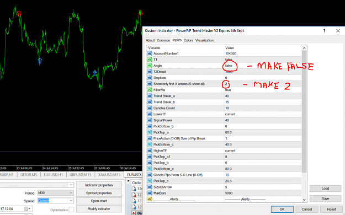Click the PickTop_c double type icon
Viewport: 345px width, 215px height.
click(150, 181)
